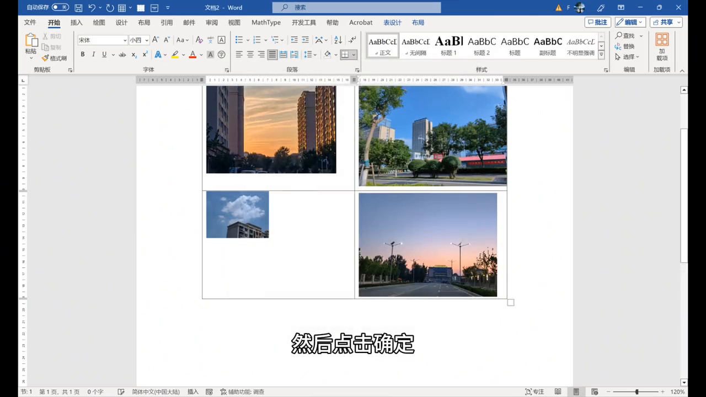The height and width of the screenshot is (397, 706).
Task: Expand numbering list dropdown arrow
Action: tap(265, 40)
